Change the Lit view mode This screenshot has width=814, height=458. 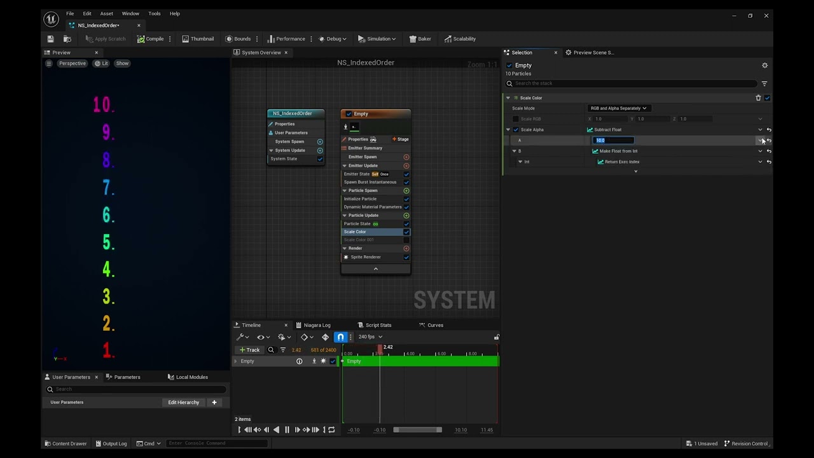coord(102,64)
